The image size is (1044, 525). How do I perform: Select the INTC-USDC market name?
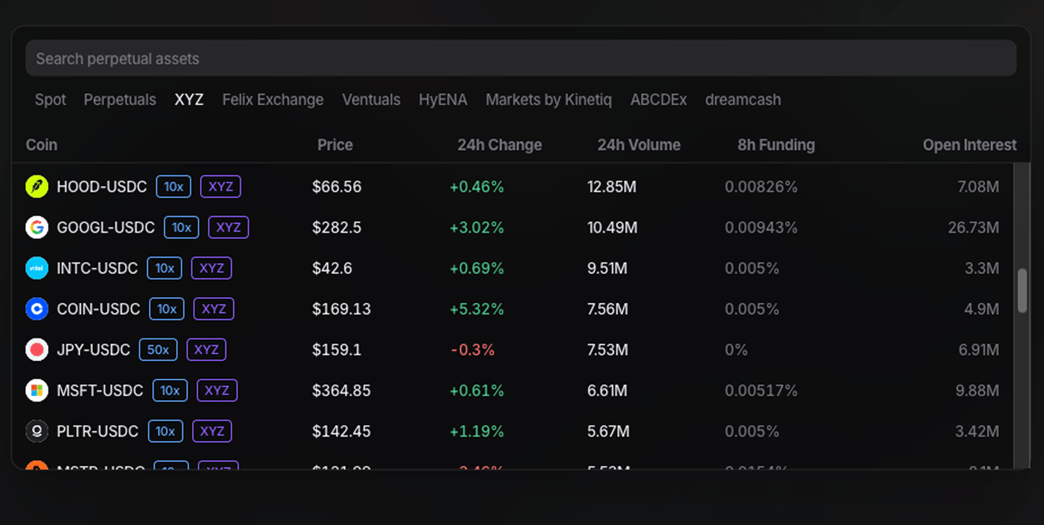coord(97,268)
